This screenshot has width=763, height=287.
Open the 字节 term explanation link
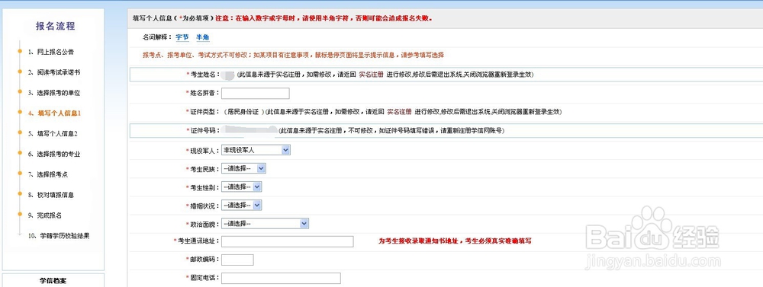182,37
